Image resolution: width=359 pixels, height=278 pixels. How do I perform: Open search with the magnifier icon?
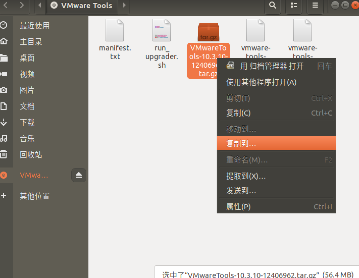click(x=272, y=5)
